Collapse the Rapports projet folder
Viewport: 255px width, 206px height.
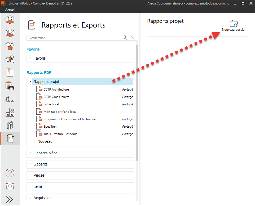tap(30, 82)
